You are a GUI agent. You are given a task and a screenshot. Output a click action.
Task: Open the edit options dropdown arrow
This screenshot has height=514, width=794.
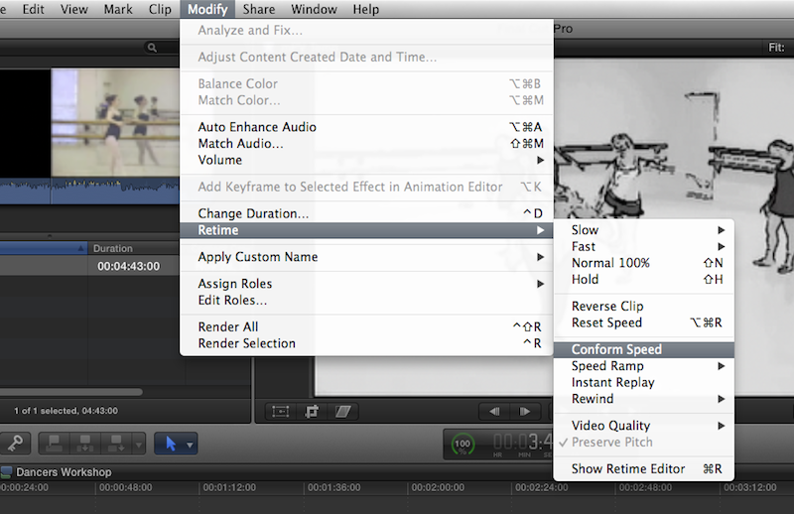pos(140,444)
